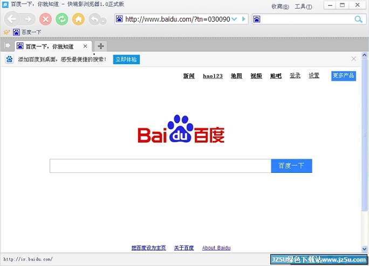Open the 视频 link
Viewport: 369px width, 266px height.
[x=256, y=76]
